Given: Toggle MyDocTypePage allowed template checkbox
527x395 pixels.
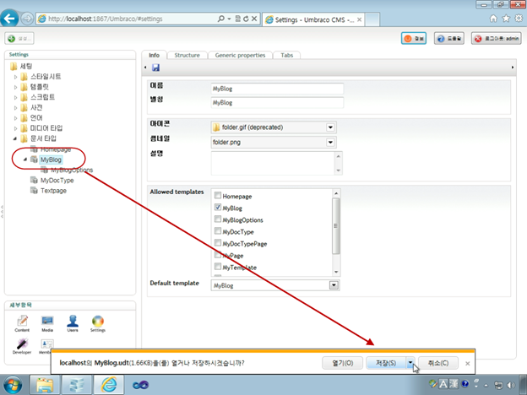Looking at the screenshot, I should [218, 242].
